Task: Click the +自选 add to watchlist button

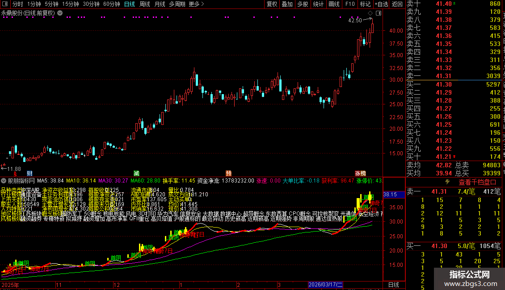Action: pyautogui.click(x=381, y=4)
